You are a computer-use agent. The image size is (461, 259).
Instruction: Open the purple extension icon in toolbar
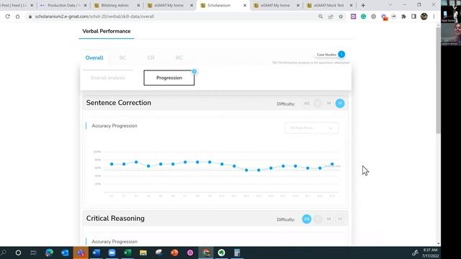coord(354,17)
